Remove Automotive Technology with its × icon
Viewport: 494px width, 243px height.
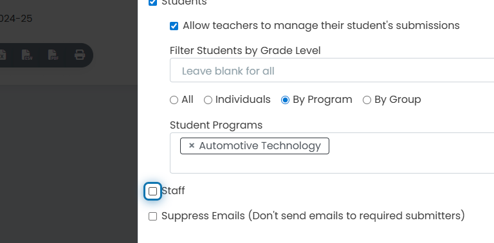coord(191,146)
